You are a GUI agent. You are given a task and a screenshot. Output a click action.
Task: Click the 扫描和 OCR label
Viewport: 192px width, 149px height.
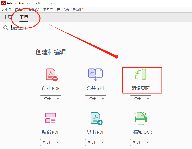pyautogui.click(x=141, y=132)
